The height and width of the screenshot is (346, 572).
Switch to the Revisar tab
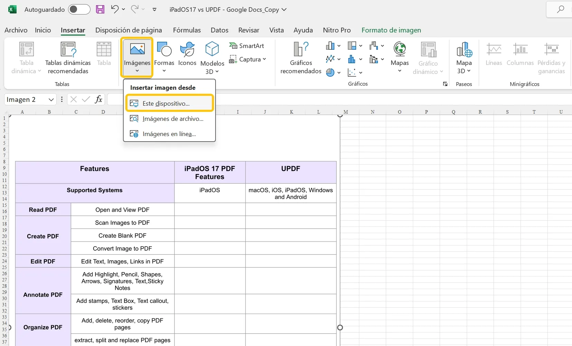pos(249,30)
